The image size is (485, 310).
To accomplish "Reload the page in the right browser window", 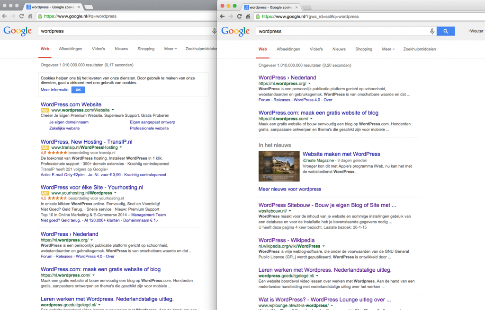I will click(239, 17).
